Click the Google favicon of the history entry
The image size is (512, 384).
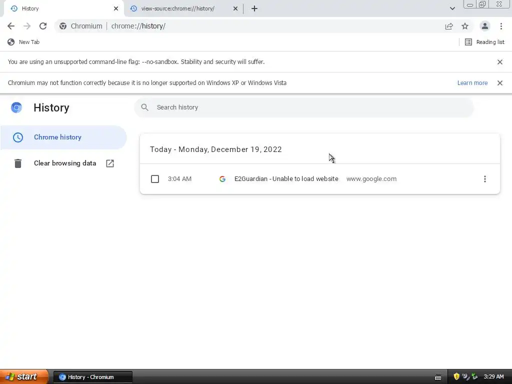click(222, 179)
